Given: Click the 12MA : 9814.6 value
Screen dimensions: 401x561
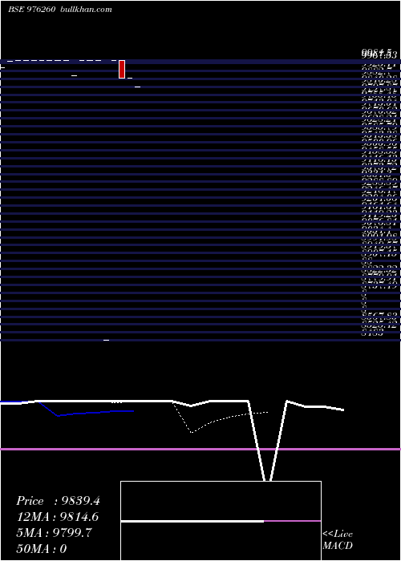Looking at the screenshot, I should pos(57,517).
